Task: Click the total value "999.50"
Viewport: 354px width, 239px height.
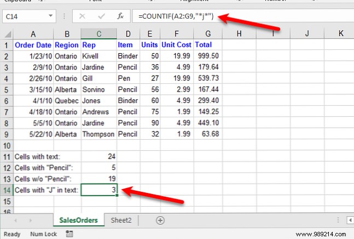Action: pos(208,56)
